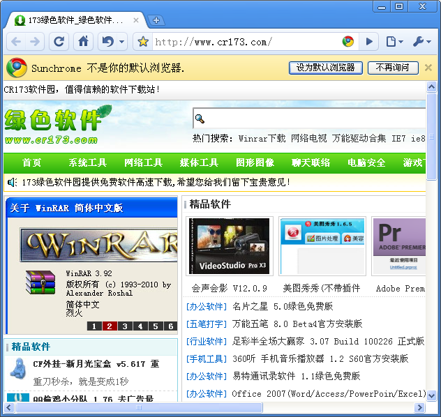Open 系统工具 navigation item
The image size is (441, 417).
point(87,162)
